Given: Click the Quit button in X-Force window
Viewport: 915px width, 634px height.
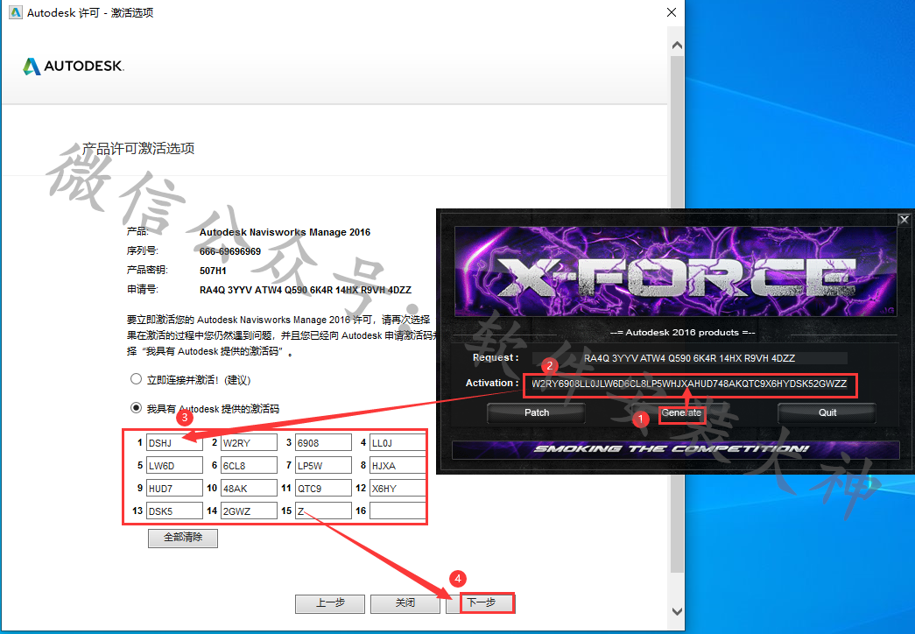Looking at the screenshot, I should (x=827, y=412).
